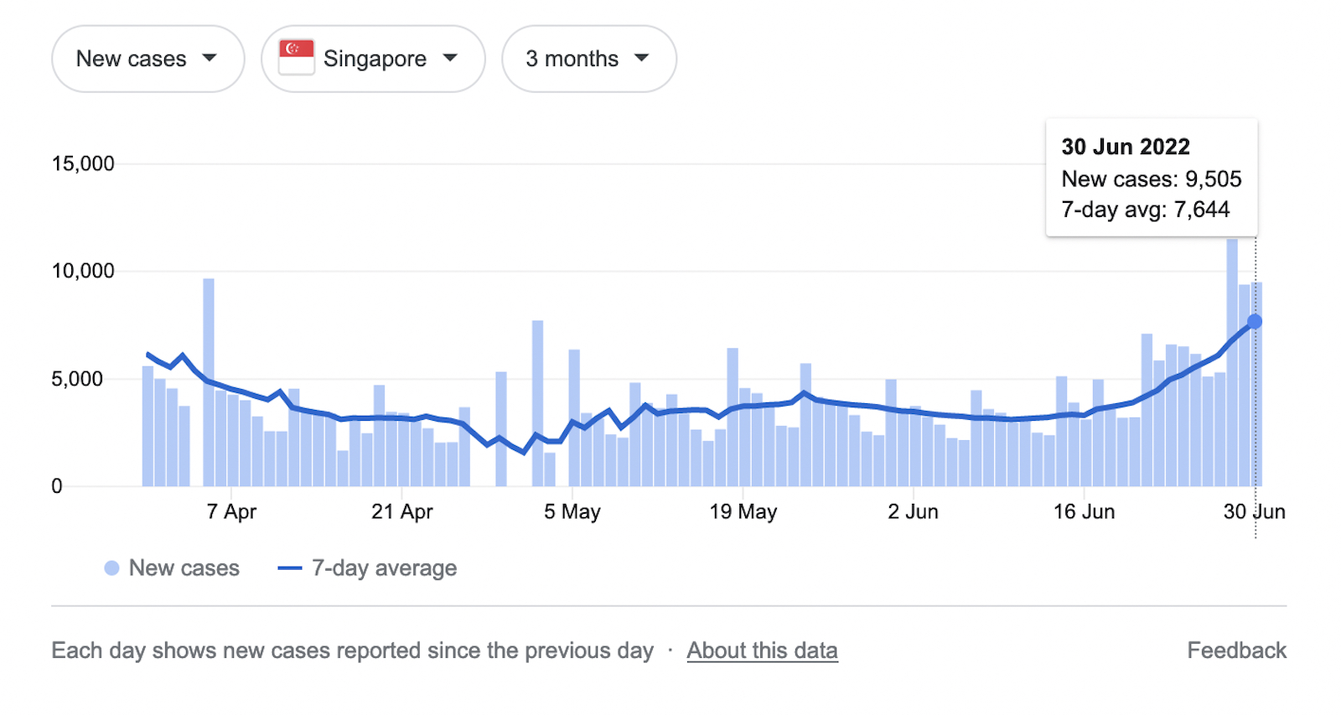
Task: Click the Singapore flag icon
Action: [x=297, y=57]
